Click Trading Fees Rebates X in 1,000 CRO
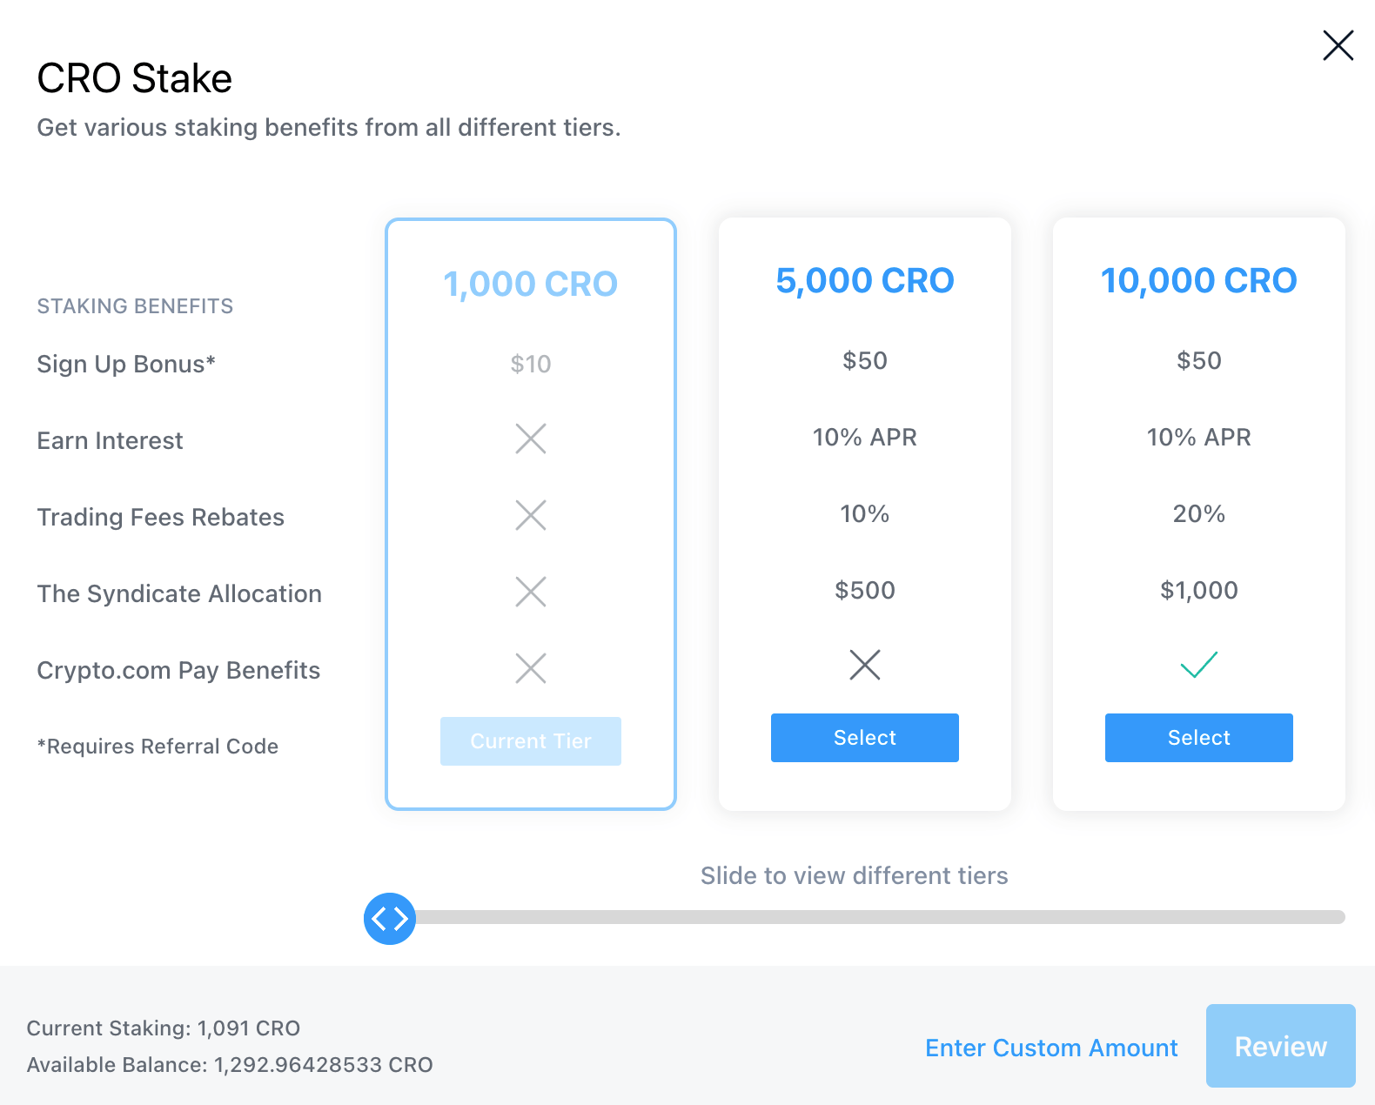Viewport: 1375px width, 1105px height. coord(531,515)
